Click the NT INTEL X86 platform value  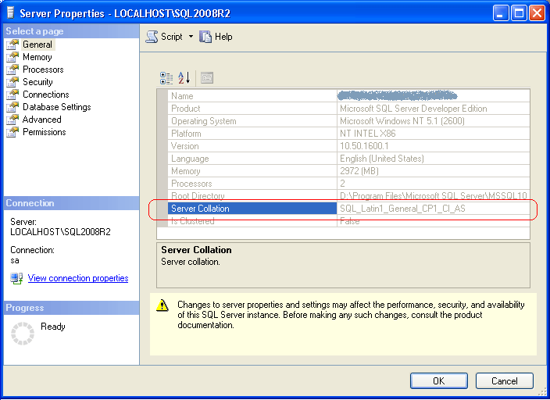pyautogui.click(x=368, y=134)
